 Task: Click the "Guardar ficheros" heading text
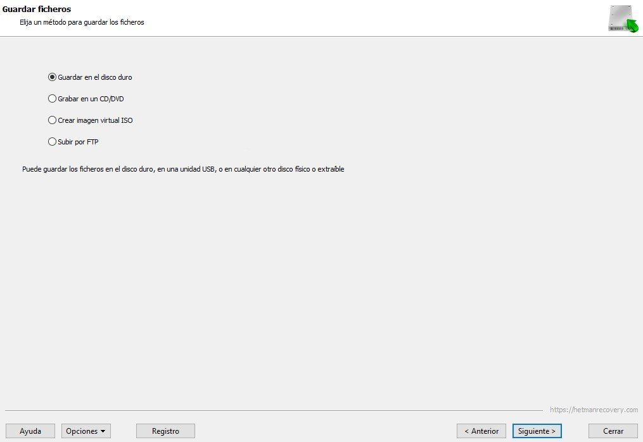coord(37,9)
